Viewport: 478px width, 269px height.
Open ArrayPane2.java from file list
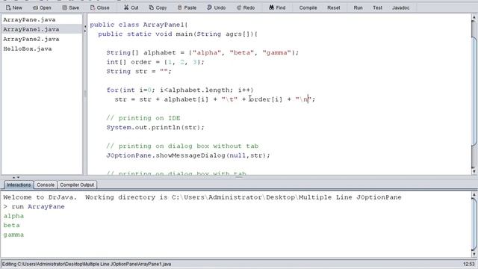[x=31, y=39]
